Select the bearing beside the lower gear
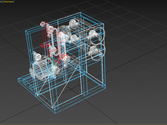Viewport: 167px width, 125px height. click(95, 50)
